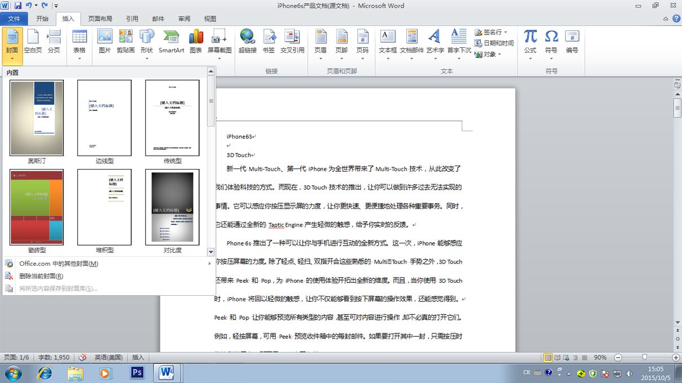Viewport: 682px width, 383px height.
Task: Switch to Print Layout view button
Action: [x=548, y=358]
